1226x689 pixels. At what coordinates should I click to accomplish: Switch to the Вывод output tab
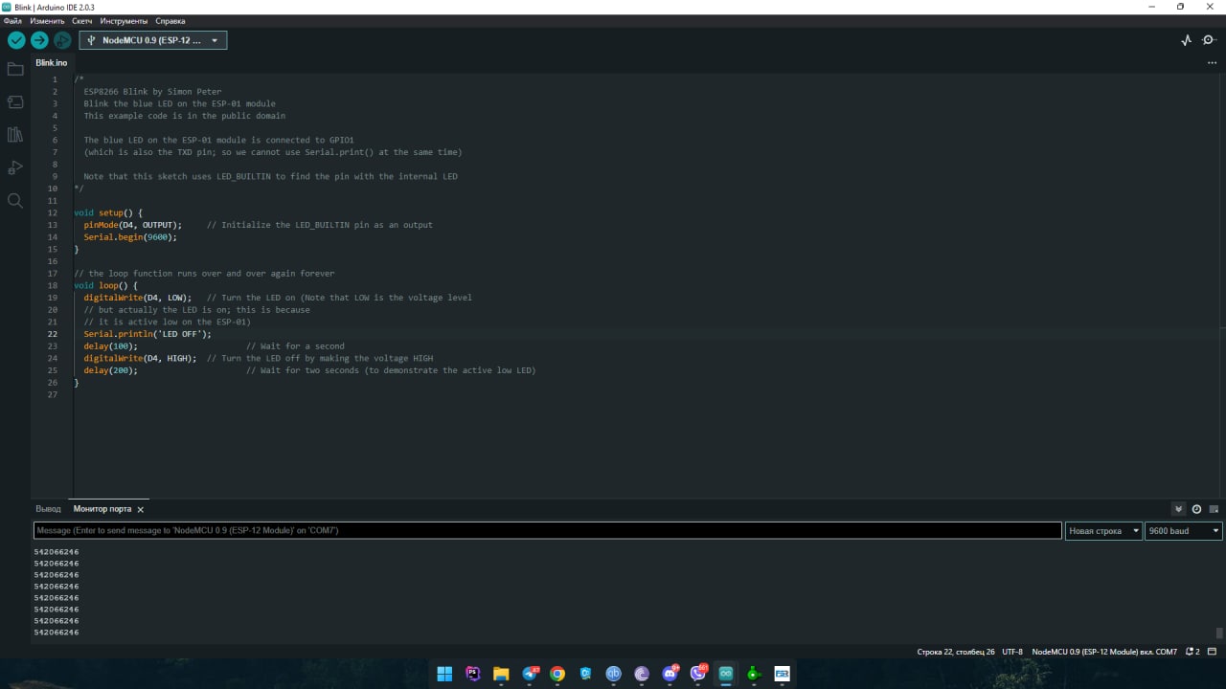pos(48,509)
